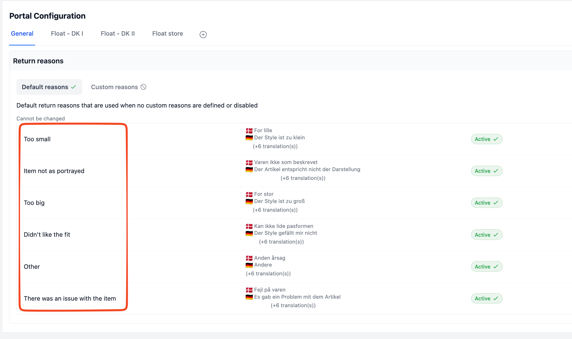Click the Danish flag beside Varen ikke som beskrevet
This screenshot has width=572, height=339.
coord(249,162)
